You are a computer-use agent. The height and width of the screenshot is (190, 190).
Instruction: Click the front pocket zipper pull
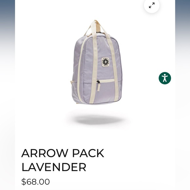99,86
